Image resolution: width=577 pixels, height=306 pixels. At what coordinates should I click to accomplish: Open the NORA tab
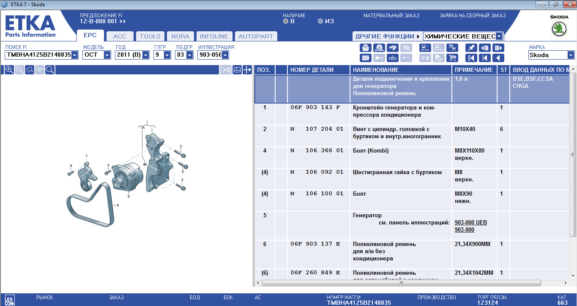[180, 36]
